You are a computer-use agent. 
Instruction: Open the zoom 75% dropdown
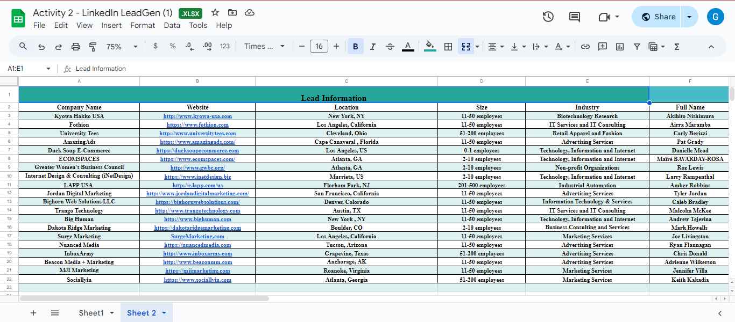[122, 47]
